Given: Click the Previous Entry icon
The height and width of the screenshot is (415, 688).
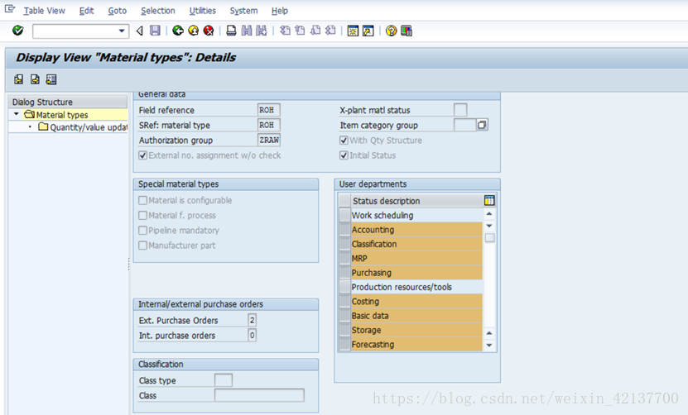Looking at the screenshot, I should click(18, 79).
